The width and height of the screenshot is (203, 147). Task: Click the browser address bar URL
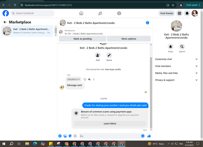[48, 5]
